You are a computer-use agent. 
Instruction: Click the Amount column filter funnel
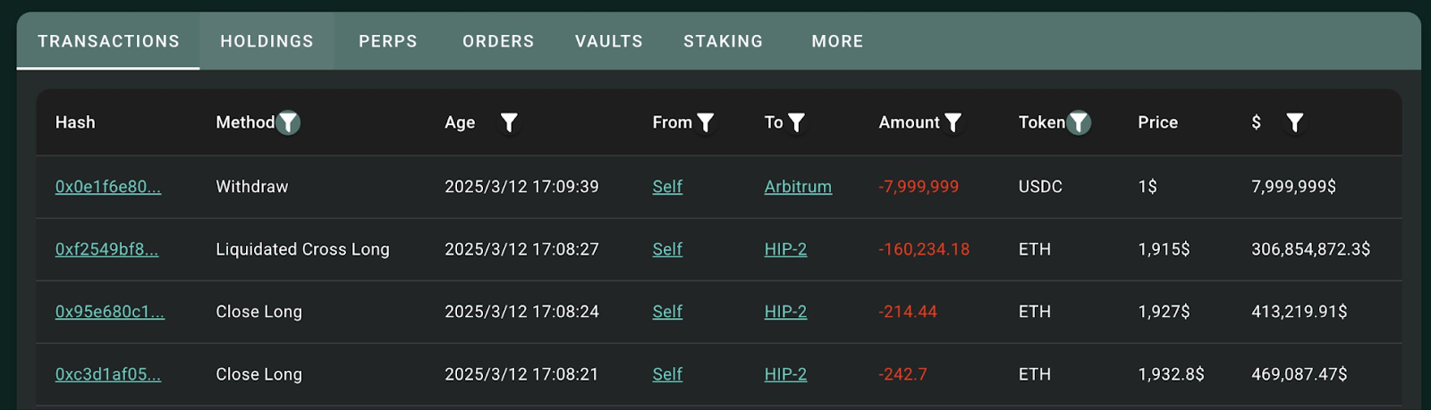(953, 122)
